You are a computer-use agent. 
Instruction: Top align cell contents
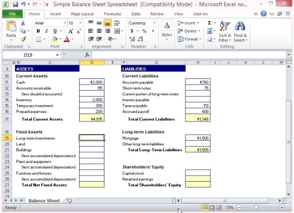pyautogui.click(x=91, y=23)
